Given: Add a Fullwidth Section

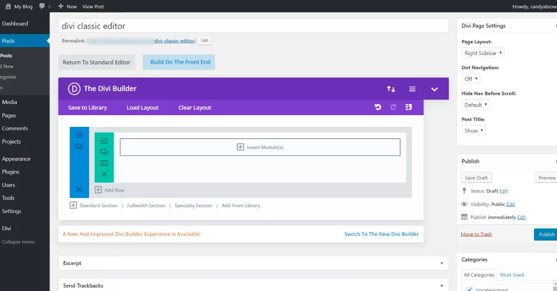Looking at the screenshot, I should point(146,206).
